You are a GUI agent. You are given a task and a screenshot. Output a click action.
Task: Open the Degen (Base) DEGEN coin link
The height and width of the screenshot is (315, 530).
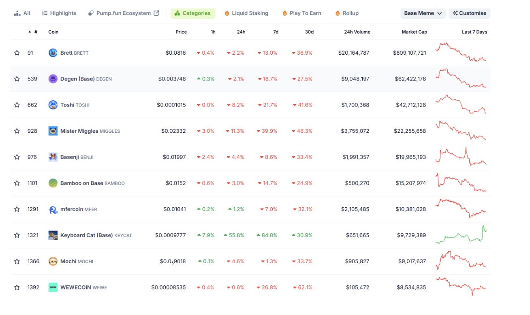[x=86, y=79]
